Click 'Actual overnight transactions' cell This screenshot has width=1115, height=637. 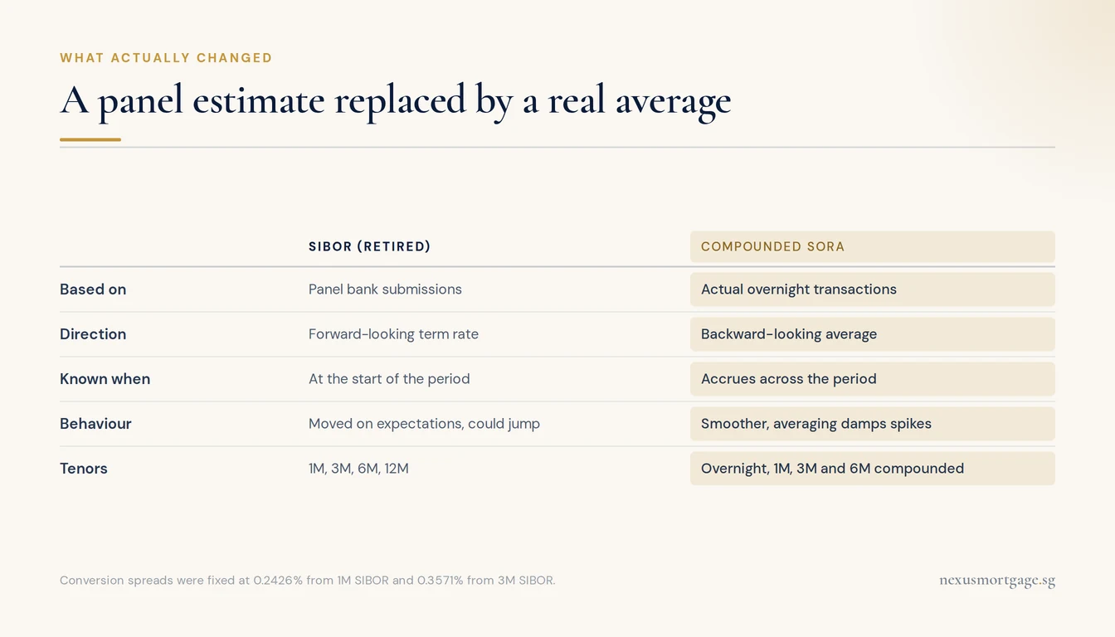(x=872, y=289)
